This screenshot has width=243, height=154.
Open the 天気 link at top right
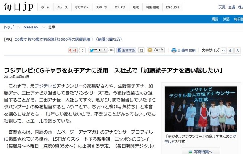tap(222, 7)
